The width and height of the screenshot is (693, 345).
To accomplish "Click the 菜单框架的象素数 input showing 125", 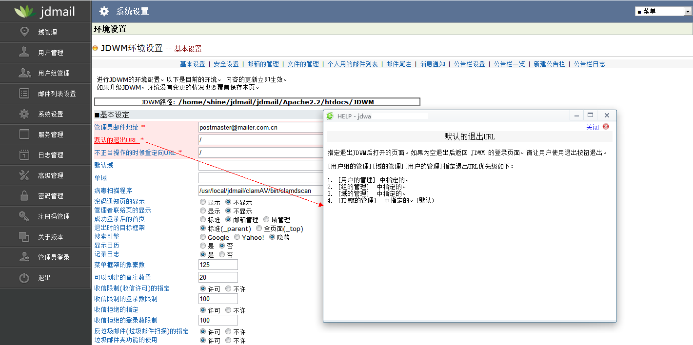I will click(218, 265).
